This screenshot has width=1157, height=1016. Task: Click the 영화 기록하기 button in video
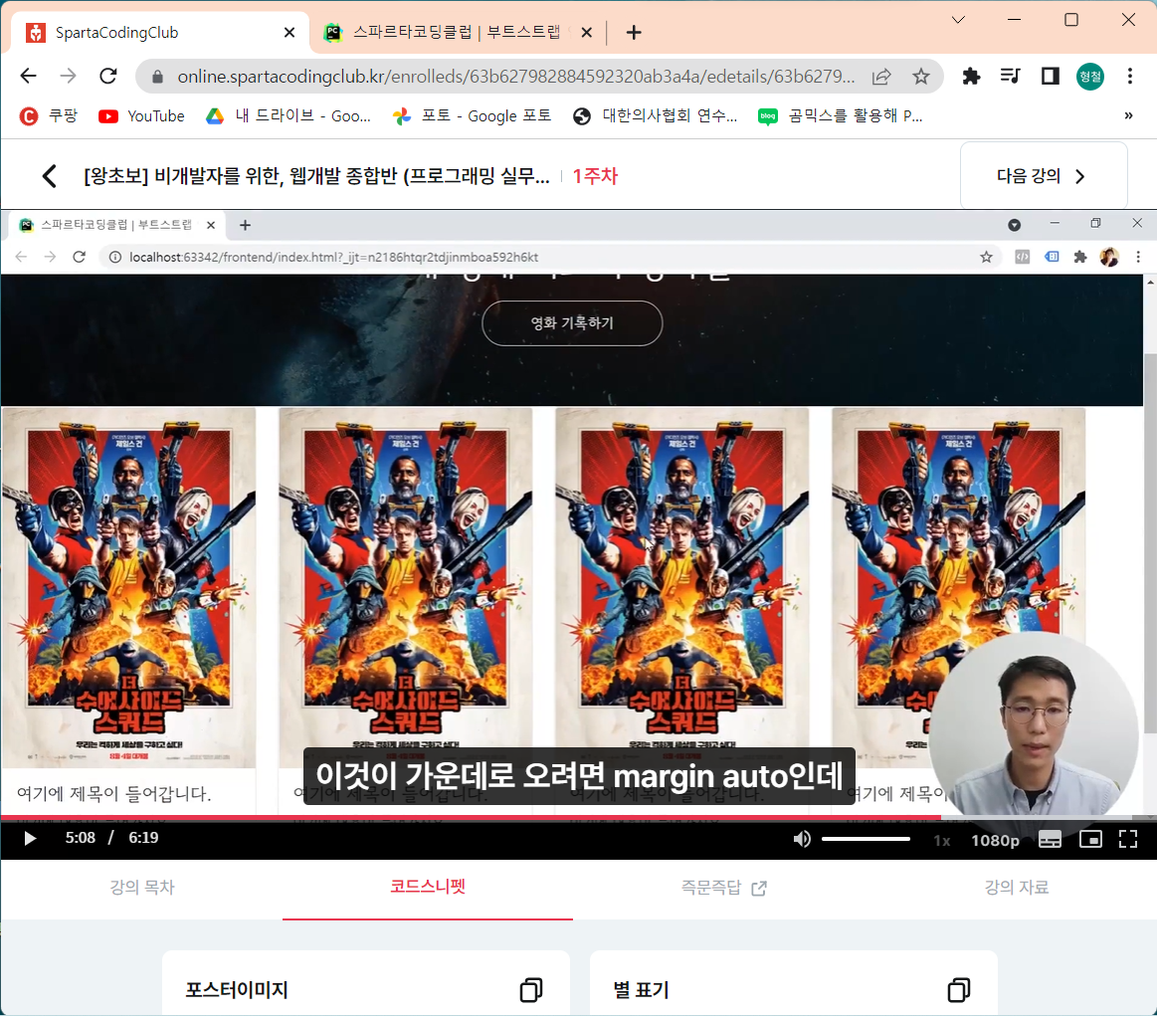click(572, 323)
